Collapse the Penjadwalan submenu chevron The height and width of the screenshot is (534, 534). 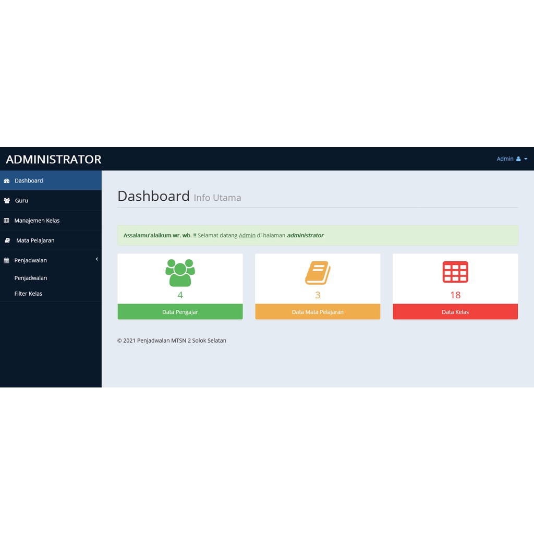click(x=96, y=259)
